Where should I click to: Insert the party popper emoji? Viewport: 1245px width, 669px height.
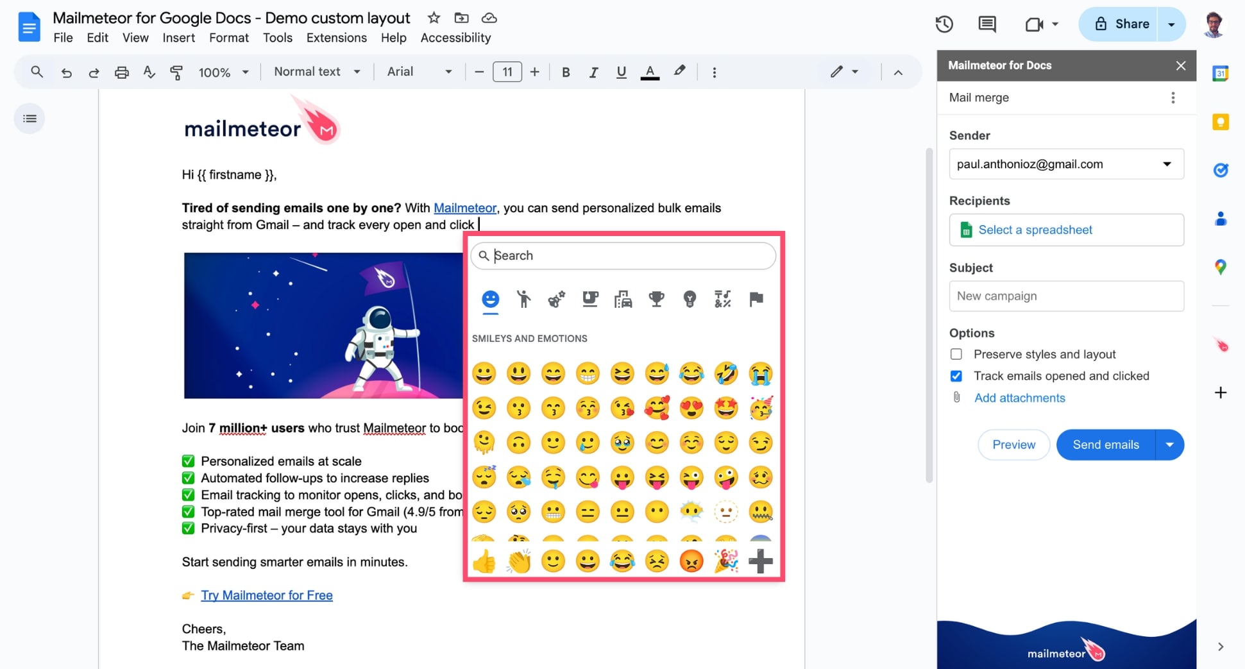tap(726, 561)
